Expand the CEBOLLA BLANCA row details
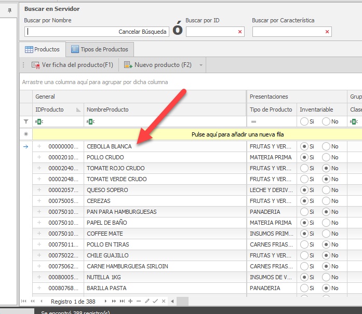 (x=39, y=146)
